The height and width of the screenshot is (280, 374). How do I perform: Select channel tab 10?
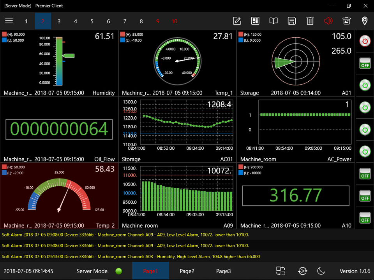(x=174, y=21)
